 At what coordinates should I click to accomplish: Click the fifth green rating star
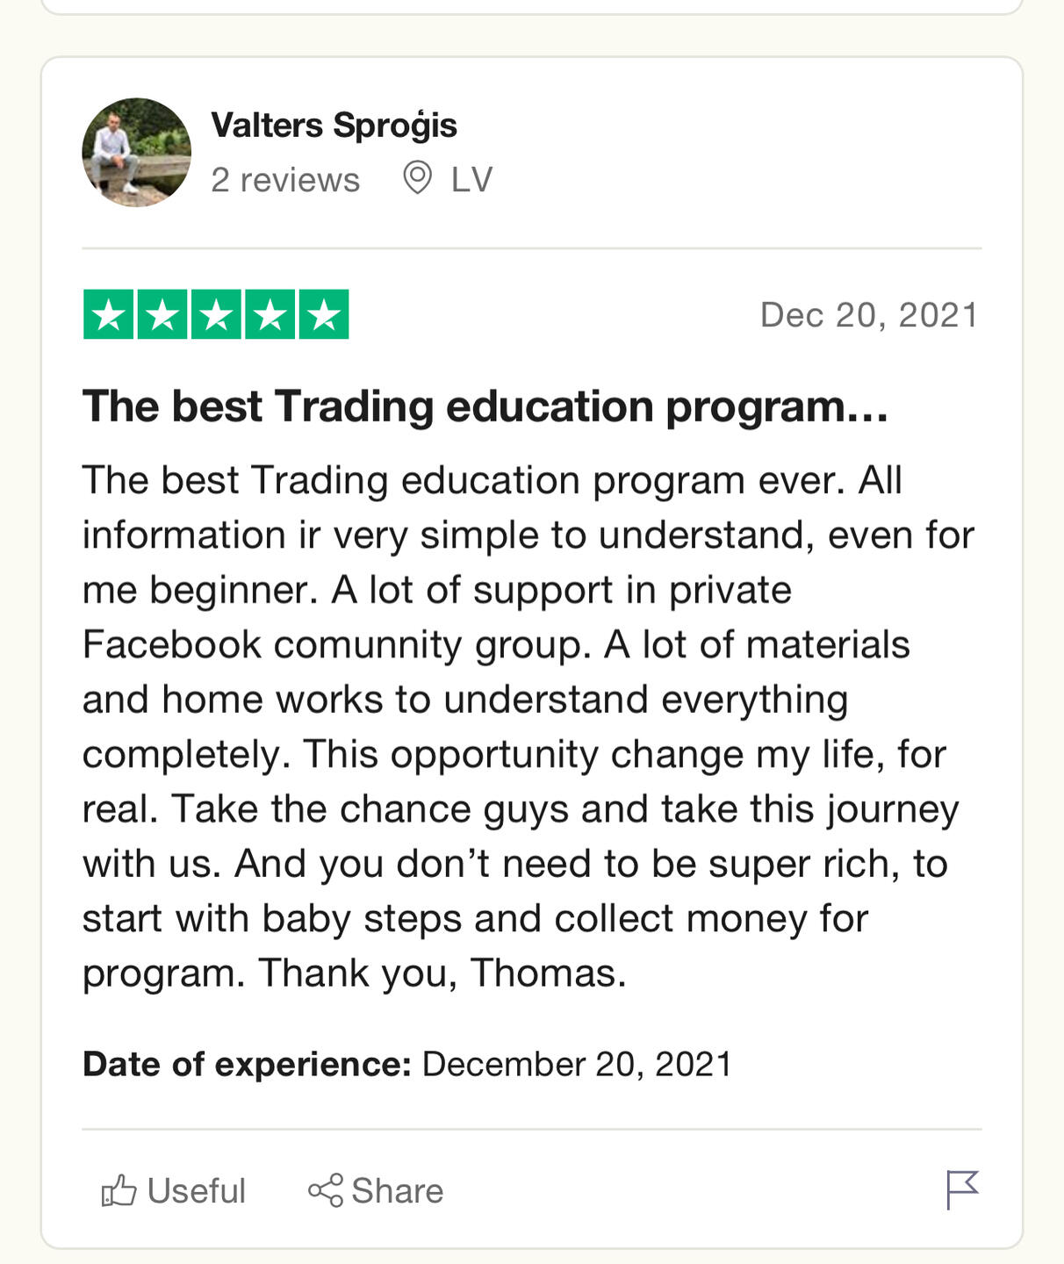pos(324,314)
